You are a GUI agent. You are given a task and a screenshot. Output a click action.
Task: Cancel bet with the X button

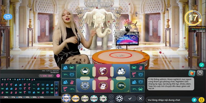[x=140, y=98]
